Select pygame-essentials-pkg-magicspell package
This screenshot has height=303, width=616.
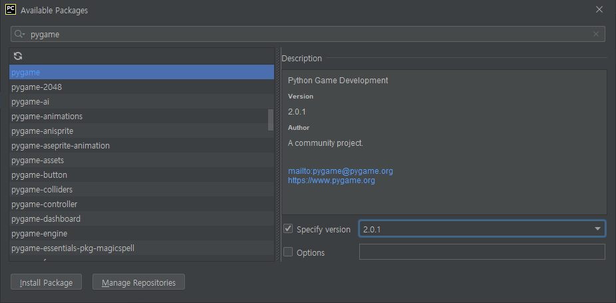(142, 248)
